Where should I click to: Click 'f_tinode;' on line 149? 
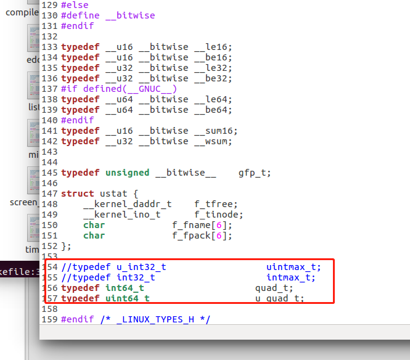[219, 215]
